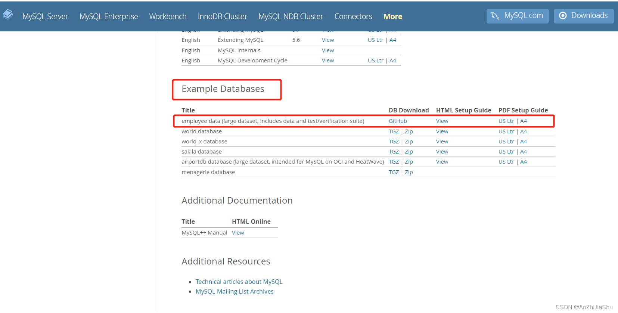Open US Ltr PDF for Extending MySQL 5.6

pyautogui.click(x=376, y=40)
